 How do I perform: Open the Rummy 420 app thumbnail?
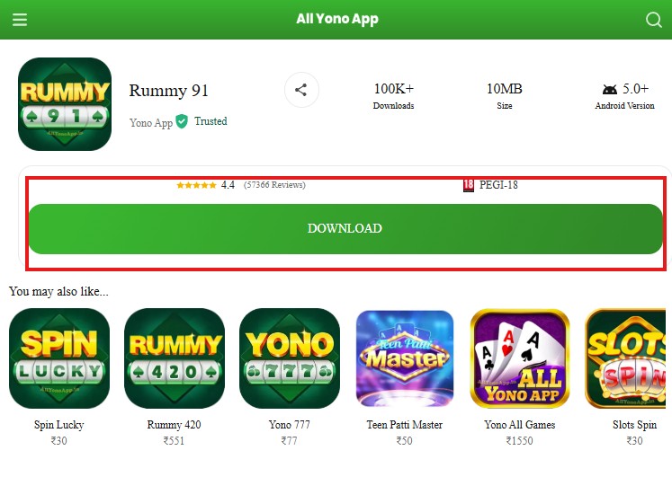[175, 358]
